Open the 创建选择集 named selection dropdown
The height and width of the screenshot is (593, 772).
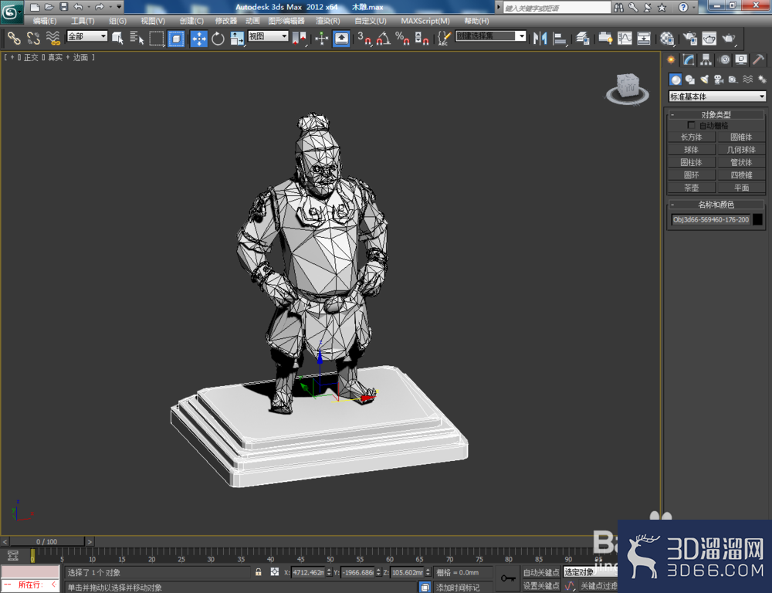490,36
